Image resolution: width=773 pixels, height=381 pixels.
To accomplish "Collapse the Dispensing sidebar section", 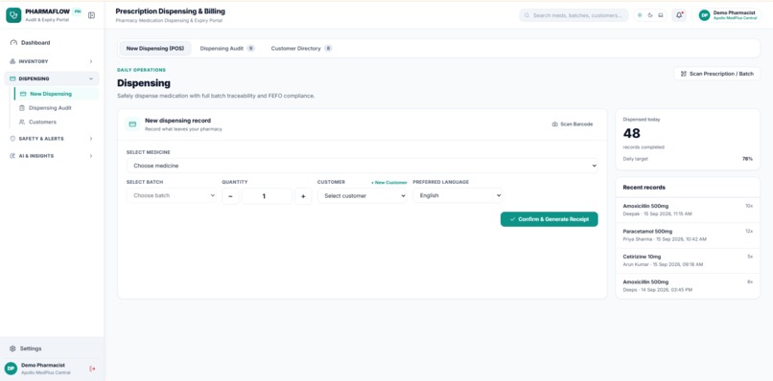I will (52, 78).
